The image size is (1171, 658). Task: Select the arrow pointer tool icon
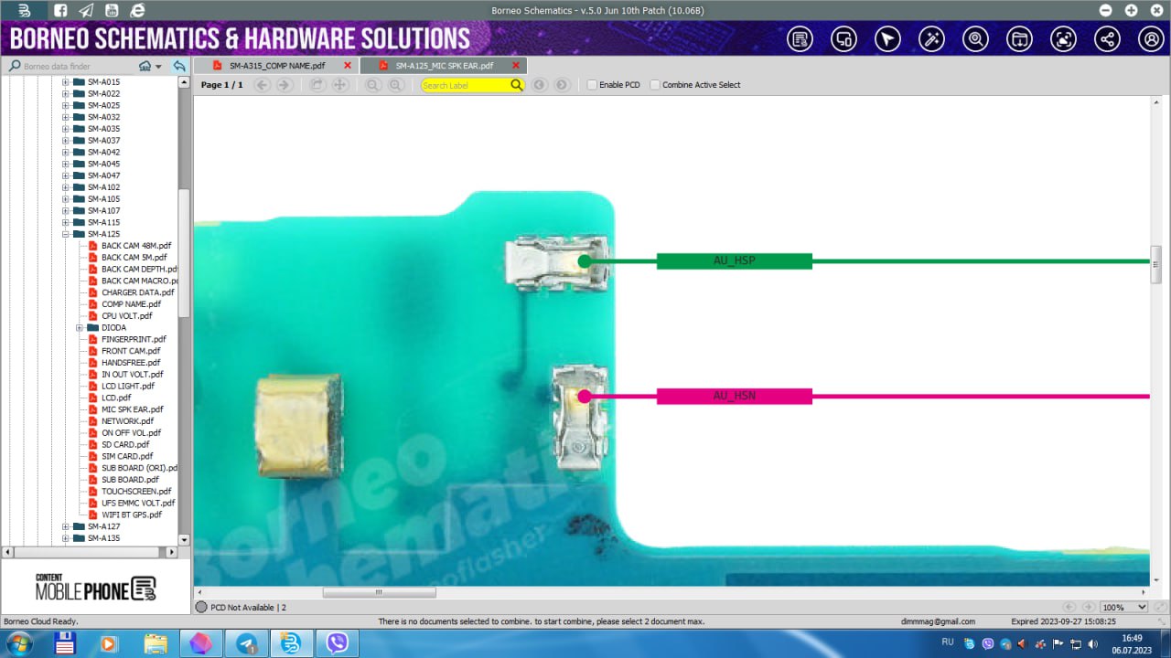(x=887, y=39)
